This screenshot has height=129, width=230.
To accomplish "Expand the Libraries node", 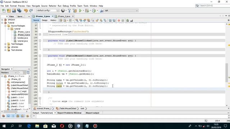I will [x=5, y=47].
